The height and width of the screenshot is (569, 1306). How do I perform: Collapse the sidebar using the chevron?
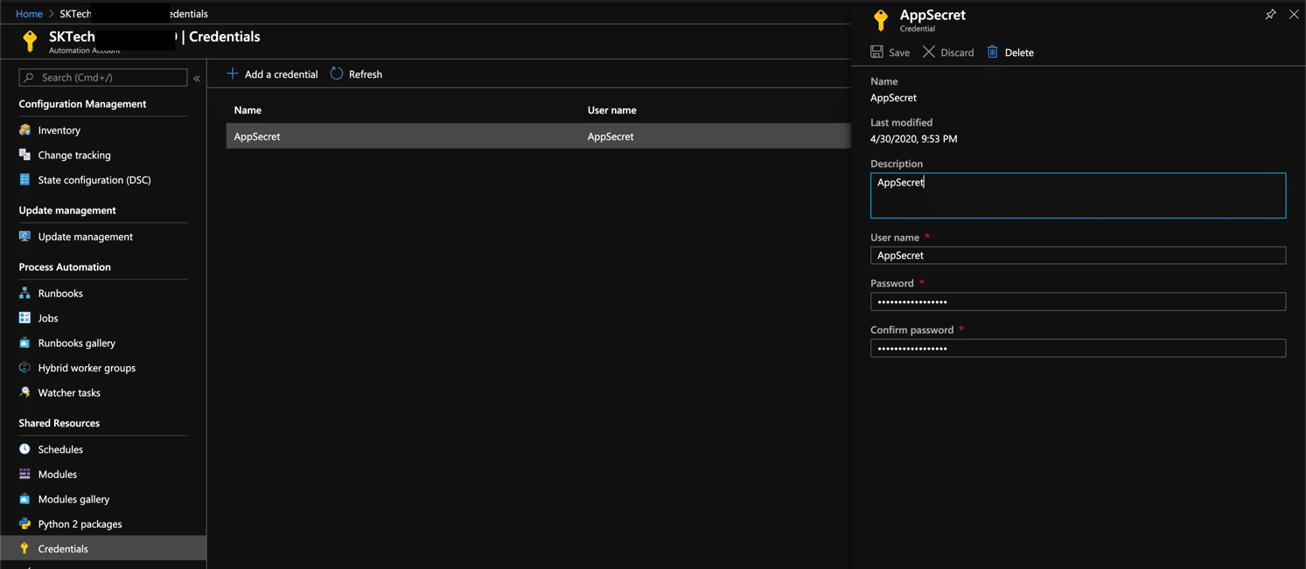196,77
